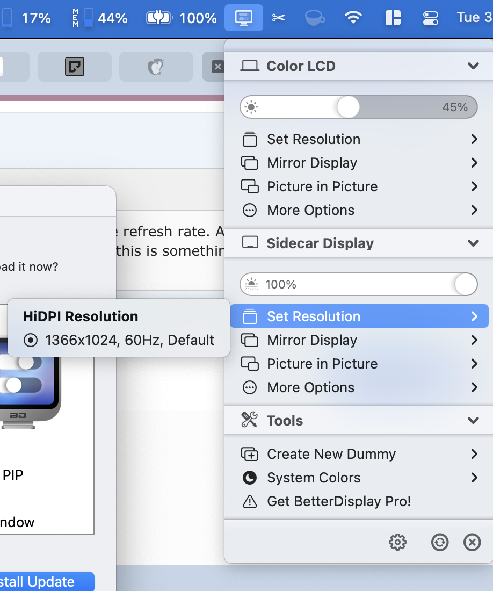Click the Create New Dummy icon
Viewport: 493px width, 591px height.
[x=250, y=454]
